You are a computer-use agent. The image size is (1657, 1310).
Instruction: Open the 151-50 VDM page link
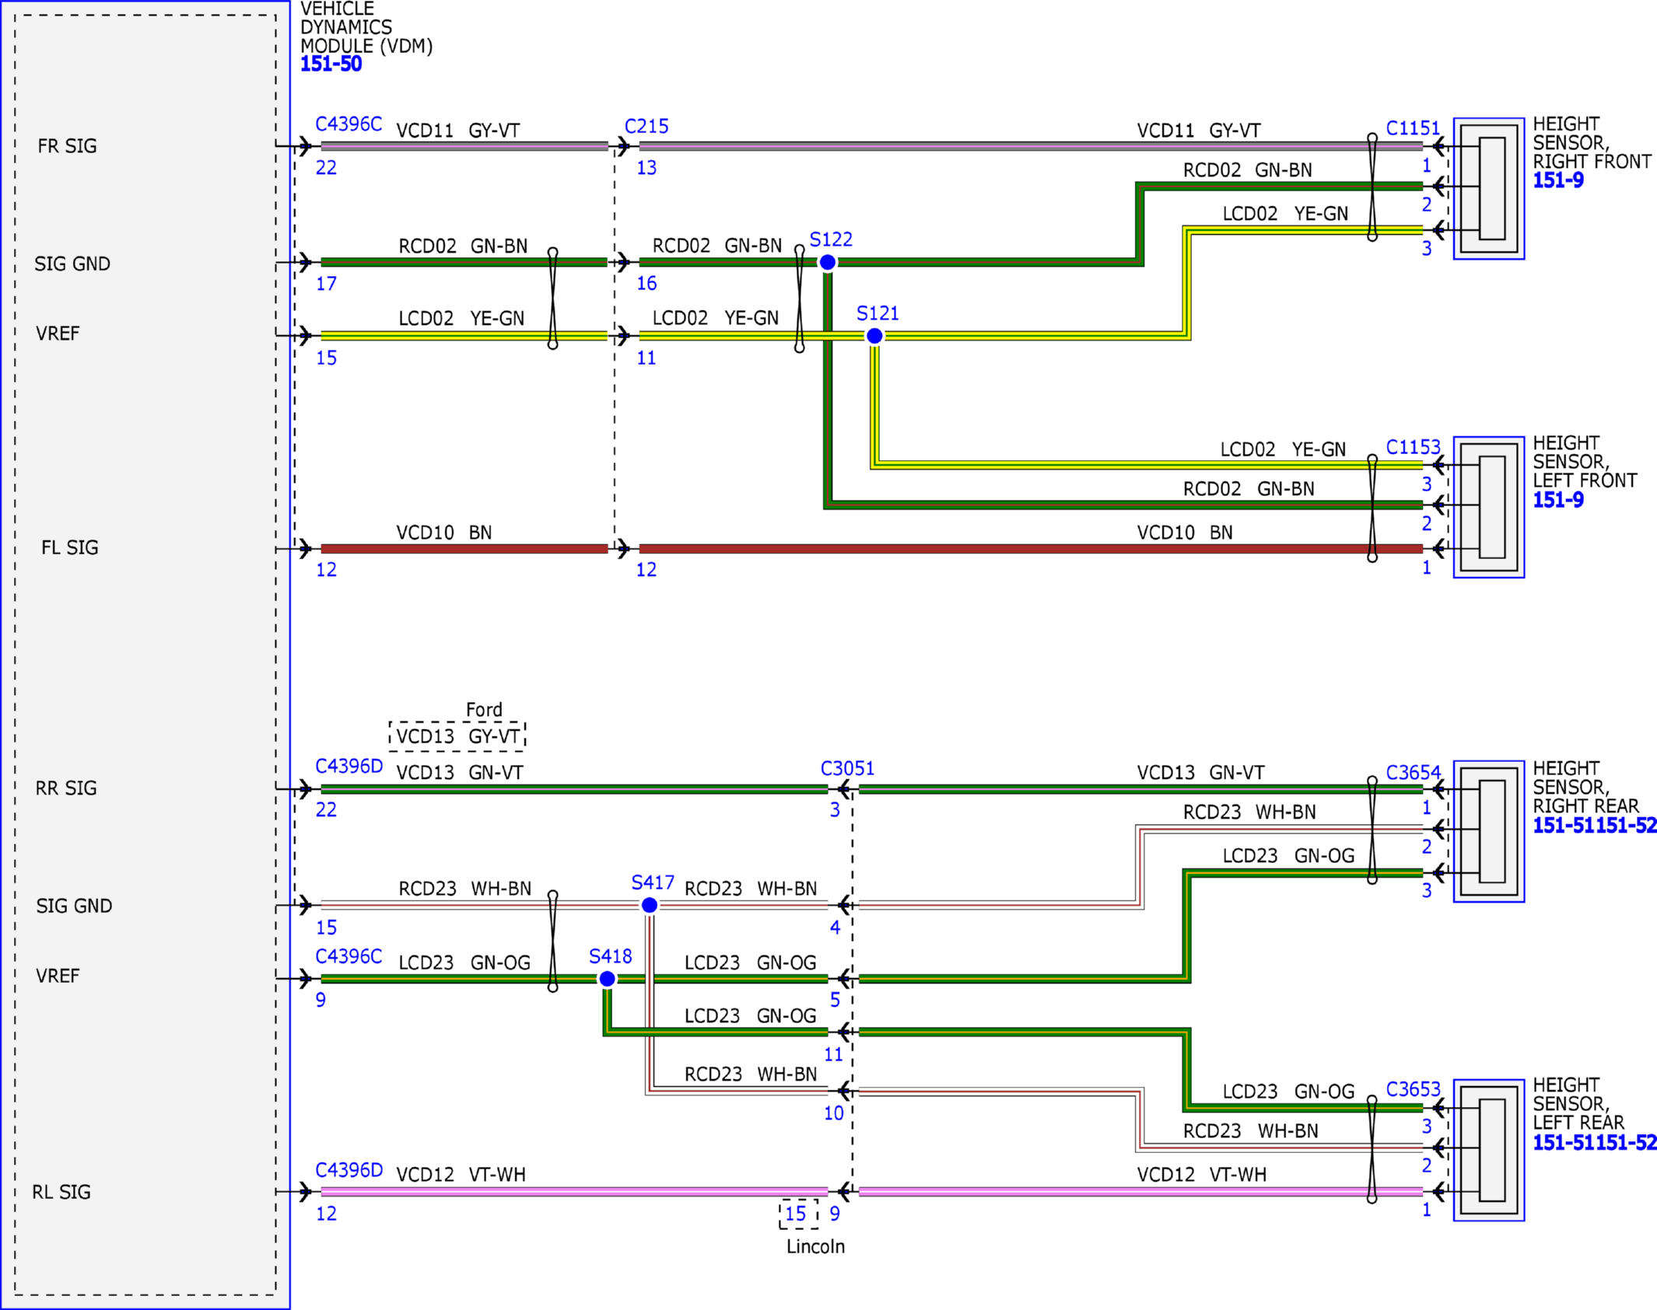(x=331, y=64)
